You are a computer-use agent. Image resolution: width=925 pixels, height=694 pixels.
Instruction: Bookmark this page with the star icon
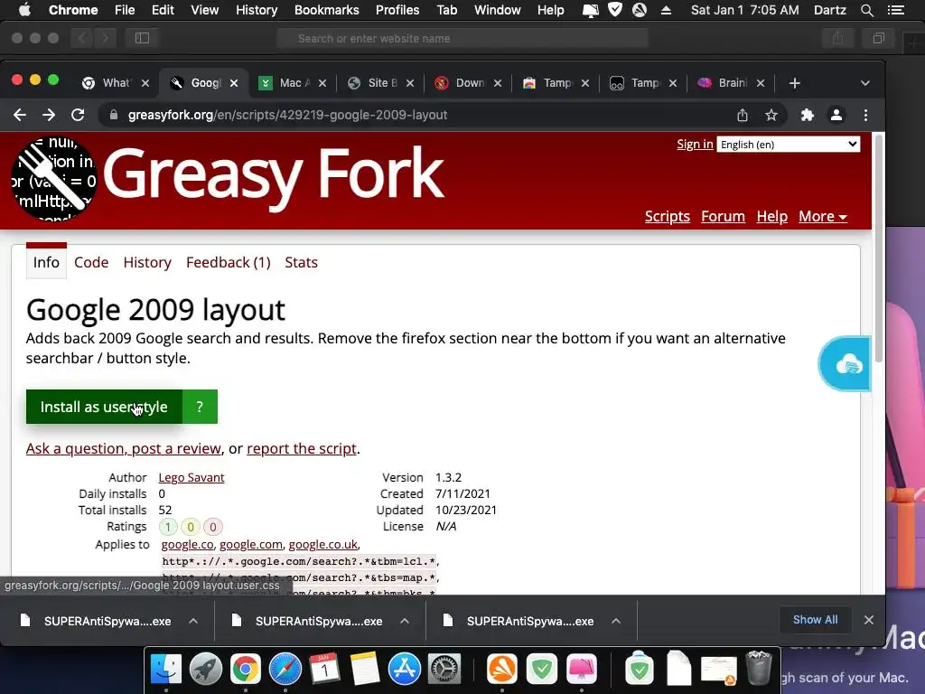point(771,115)
